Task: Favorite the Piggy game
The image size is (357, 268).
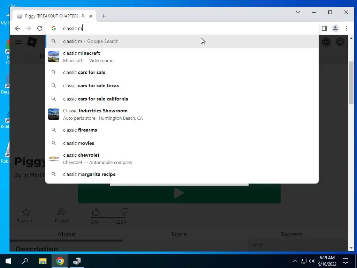Action: click(x=26, y=216)
